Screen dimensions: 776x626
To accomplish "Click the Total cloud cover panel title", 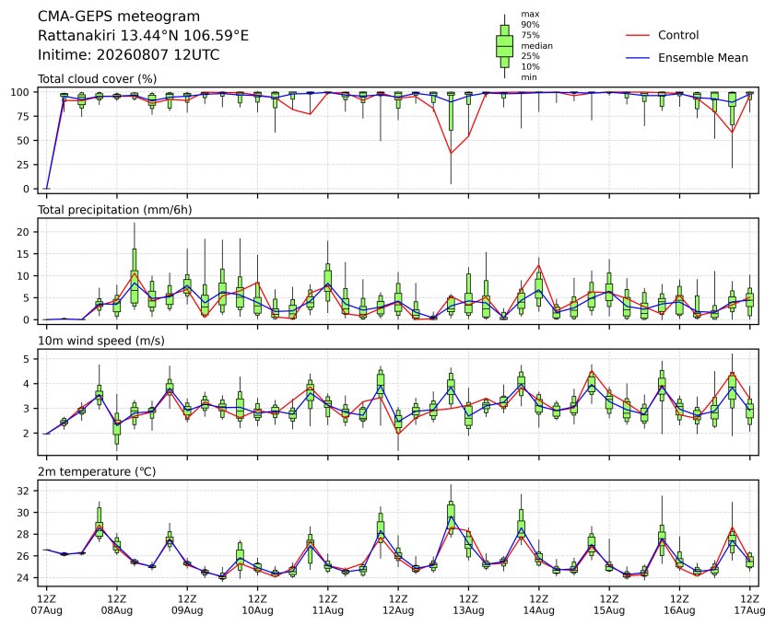I will (98, 79).
